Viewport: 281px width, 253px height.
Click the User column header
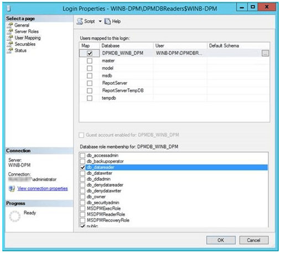(180, 46)
